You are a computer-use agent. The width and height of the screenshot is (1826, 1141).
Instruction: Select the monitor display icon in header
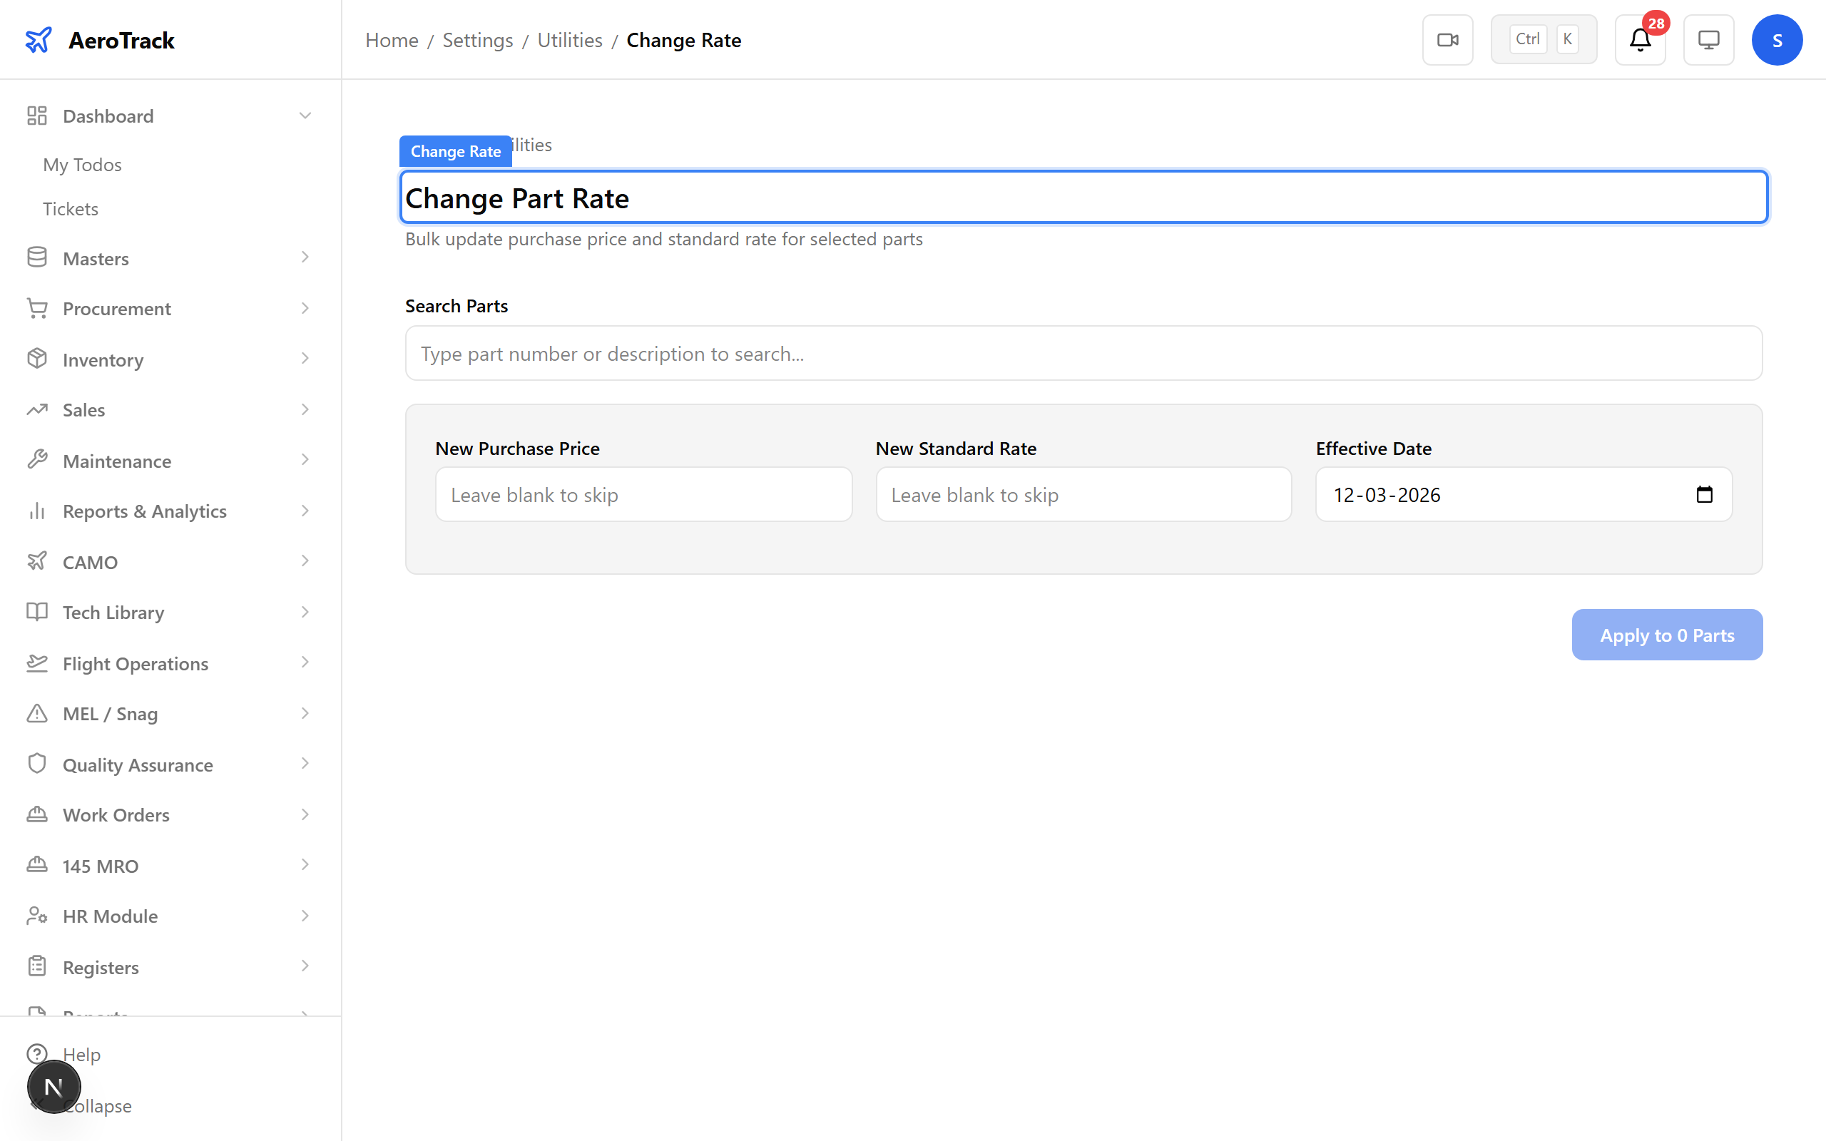point(1708,39)
